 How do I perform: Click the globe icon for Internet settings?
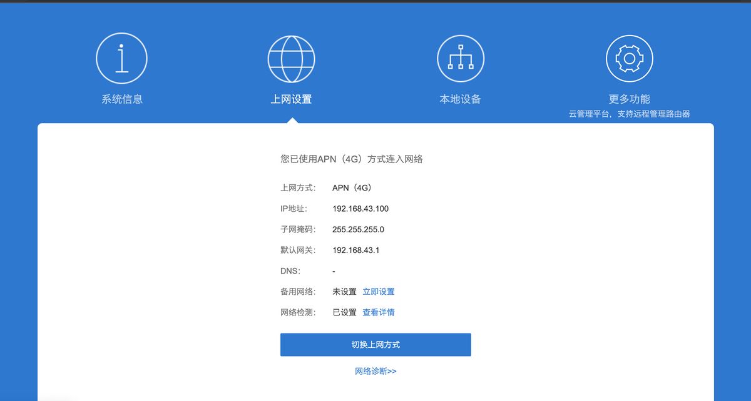point(291,59)
